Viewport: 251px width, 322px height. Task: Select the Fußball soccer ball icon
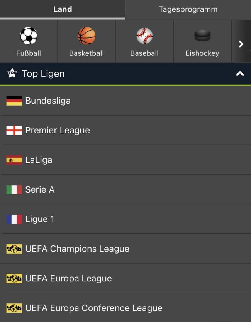(29, 36)
